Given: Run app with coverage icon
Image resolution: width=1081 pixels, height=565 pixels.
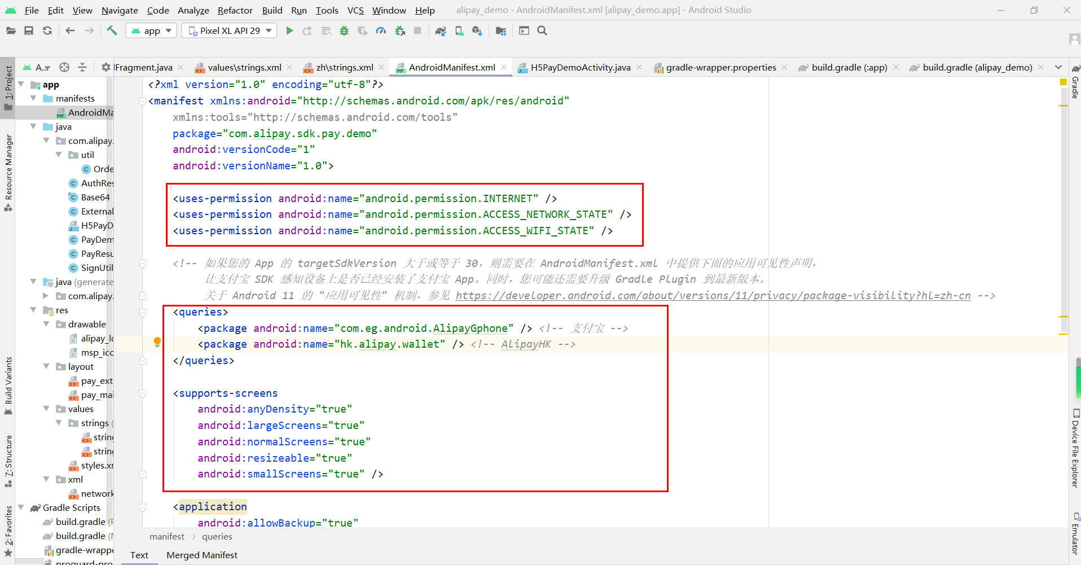Looking at the screenshot, I should click(x=362, y=31).
